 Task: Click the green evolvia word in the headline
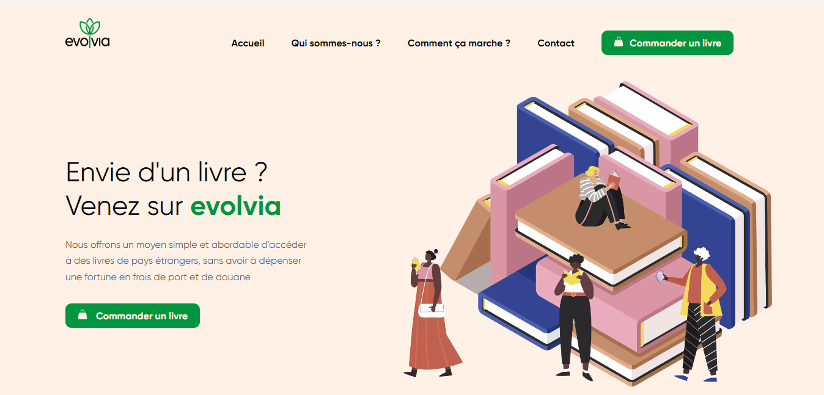[x=235, y=206]
